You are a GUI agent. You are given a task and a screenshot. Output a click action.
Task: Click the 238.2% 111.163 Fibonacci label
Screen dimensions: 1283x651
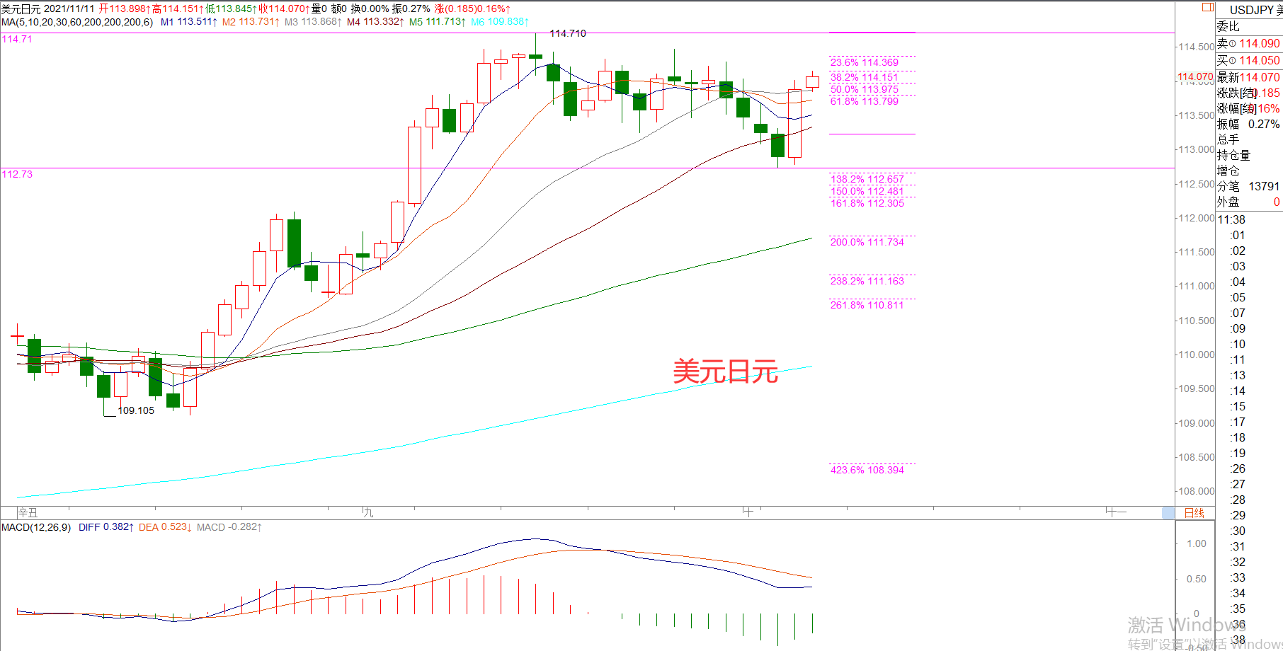tap(867, 281)
